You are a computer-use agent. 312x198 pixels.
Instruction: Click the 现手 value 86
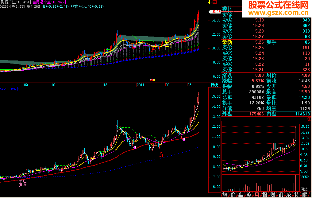tap(307, 42)
